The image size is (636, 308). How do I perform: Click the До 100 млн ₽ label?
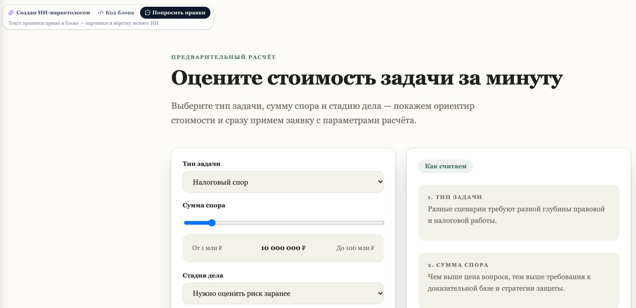355,248
